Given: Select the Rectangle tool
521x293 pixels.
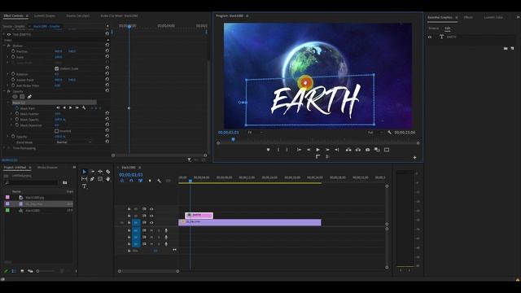Looking at the screenshot, I should point(100,179).
